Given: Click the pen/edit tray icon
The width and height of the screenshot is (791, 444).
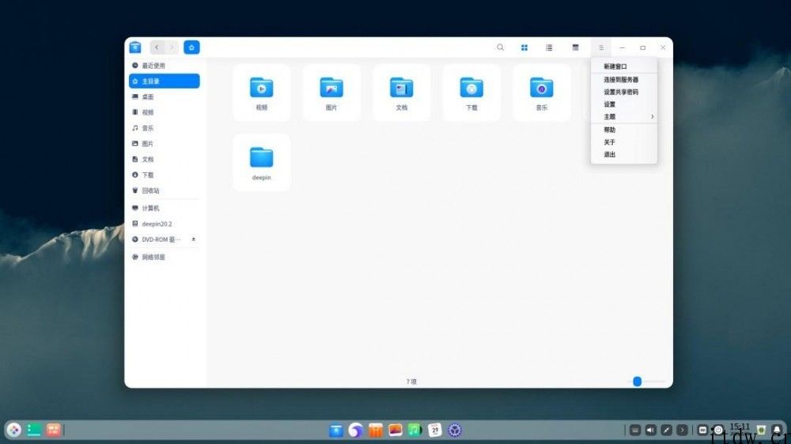Looking at the screenshot, I should coord(666,431).
